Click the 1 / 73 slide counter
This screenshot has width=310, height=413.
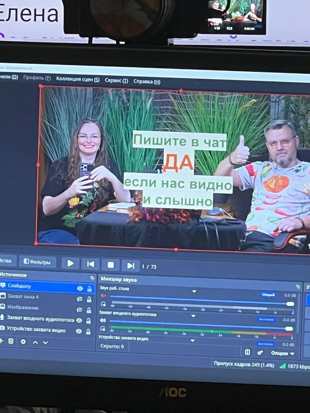[149, 267]
